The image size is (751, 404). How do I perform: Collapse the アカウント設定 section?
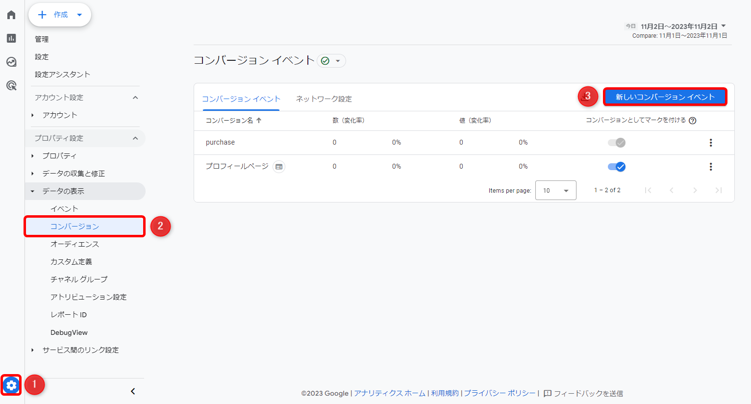click(x=135, y=98)
